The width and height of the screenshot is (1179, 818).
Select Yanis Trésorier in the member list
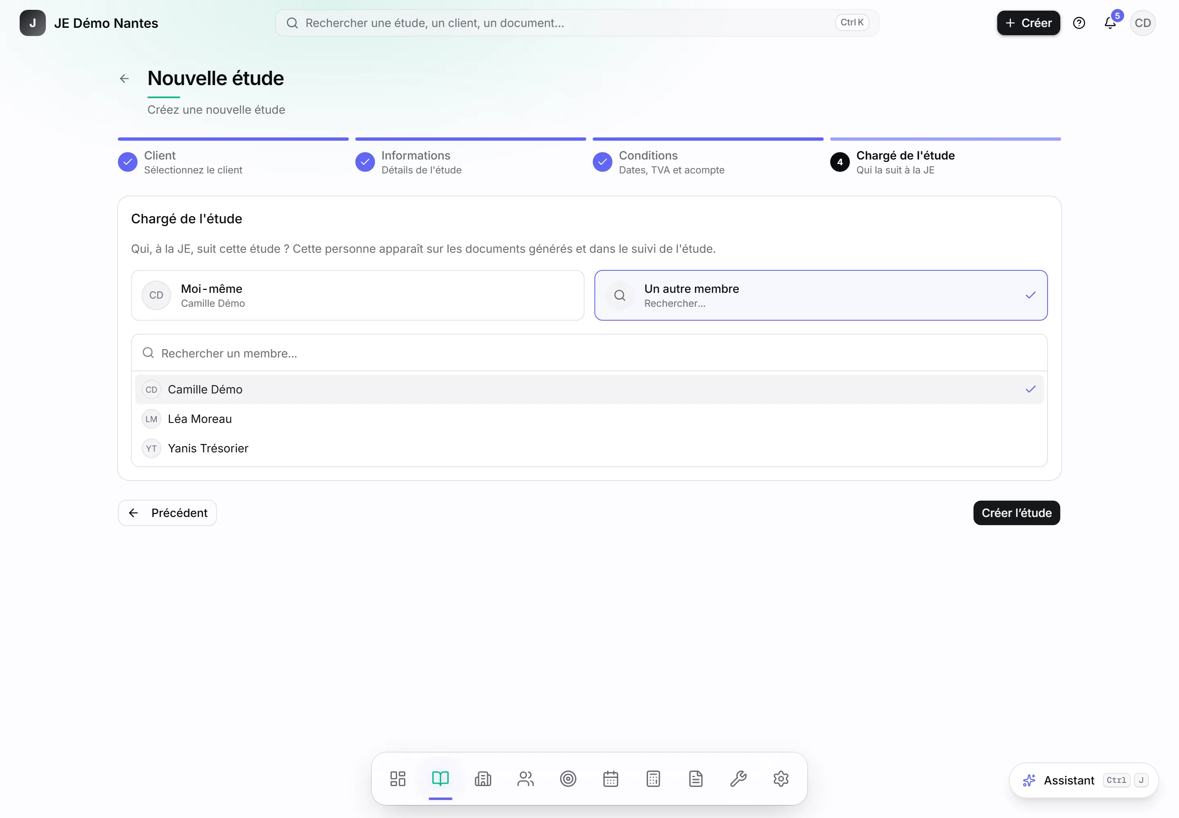coord(589,448)
